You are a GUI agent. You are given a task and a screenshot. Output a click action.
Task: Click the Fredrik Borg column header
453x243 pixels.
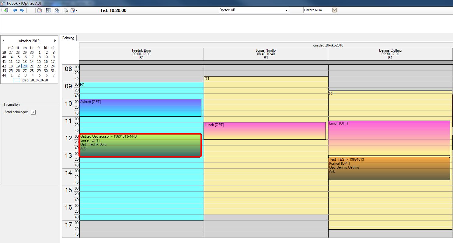[x=141, y=54]
